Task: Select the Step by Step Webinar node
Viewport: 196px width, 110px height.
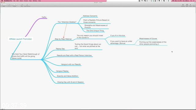Action: 63,39
